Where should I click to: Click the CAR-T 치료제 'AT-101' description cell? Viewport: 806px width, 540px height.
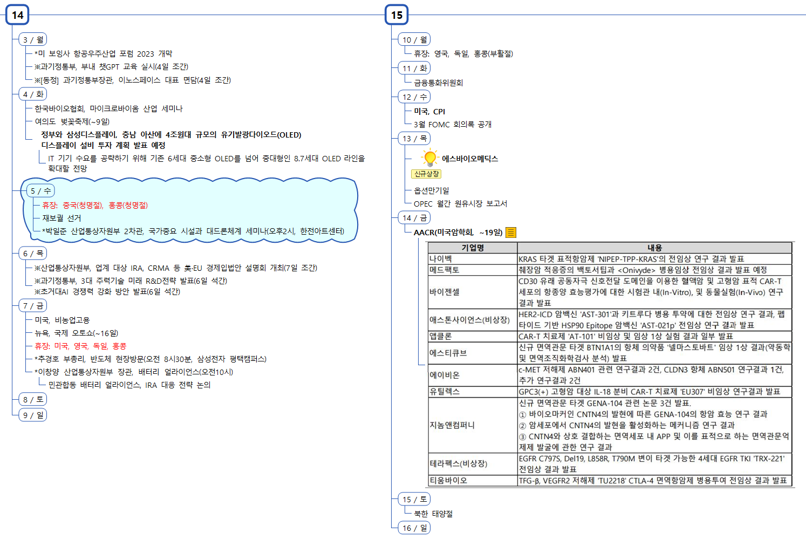click(x=654, y=336)
